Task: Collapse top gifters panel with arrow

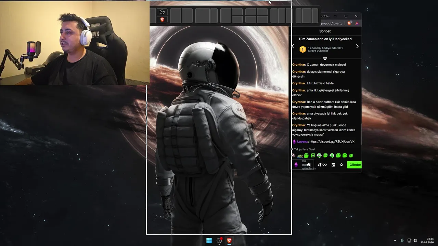Action: point(325,59)
